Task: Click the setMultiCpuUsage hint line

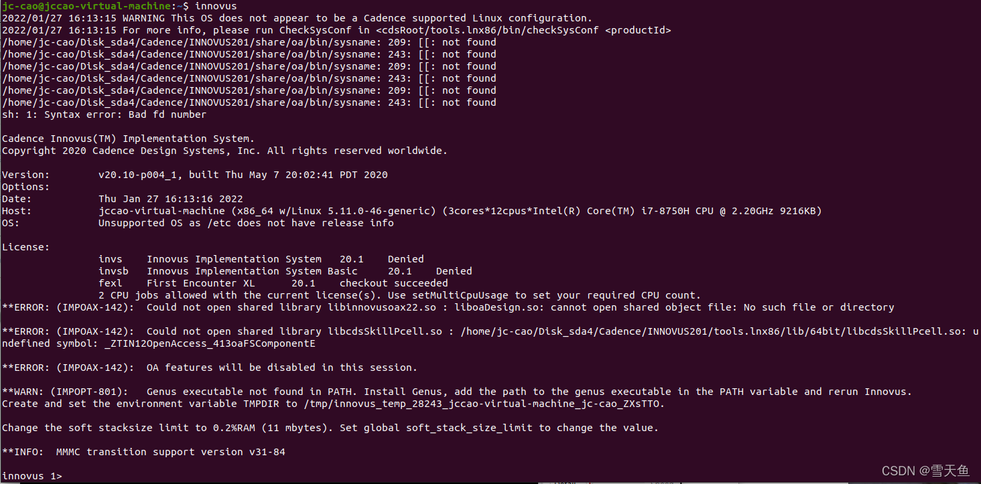Action: coord(399,295)
